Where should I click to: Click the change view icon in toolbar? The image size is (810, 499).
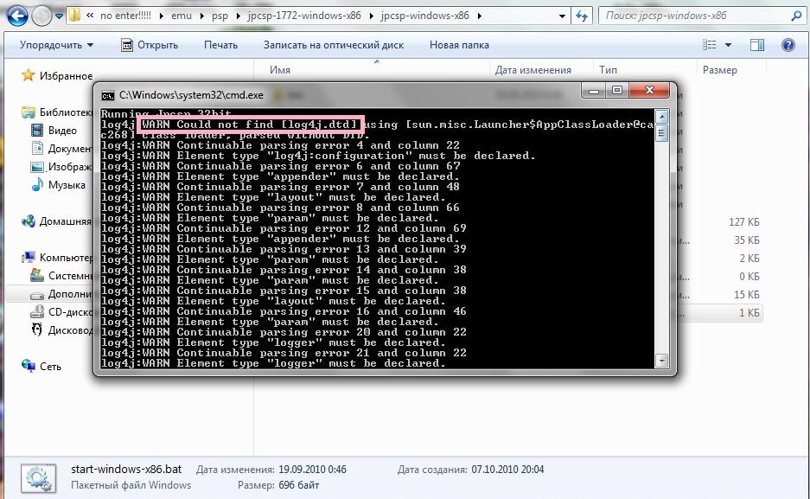point(709,45)
